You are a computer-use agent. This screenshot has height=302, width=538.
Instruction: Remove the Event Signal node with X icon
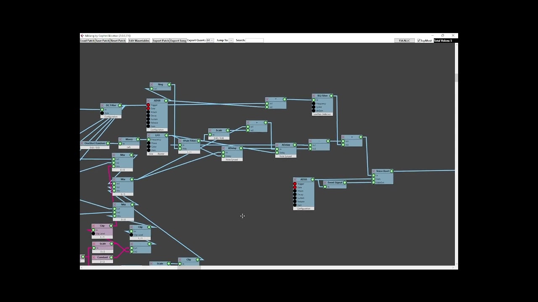(325, 183)
